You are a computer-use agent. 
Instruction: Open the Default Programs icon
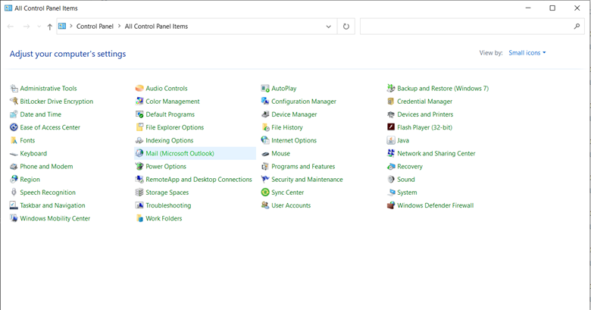139,114
